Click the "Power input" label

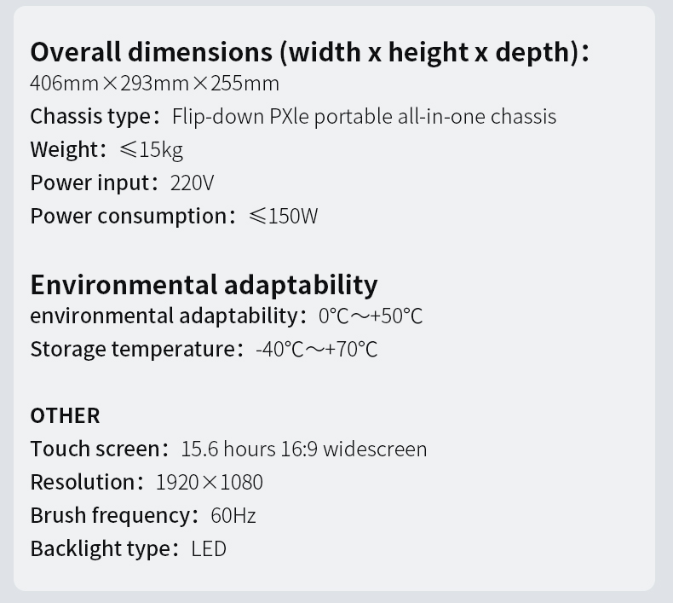[x=90, y=183]
